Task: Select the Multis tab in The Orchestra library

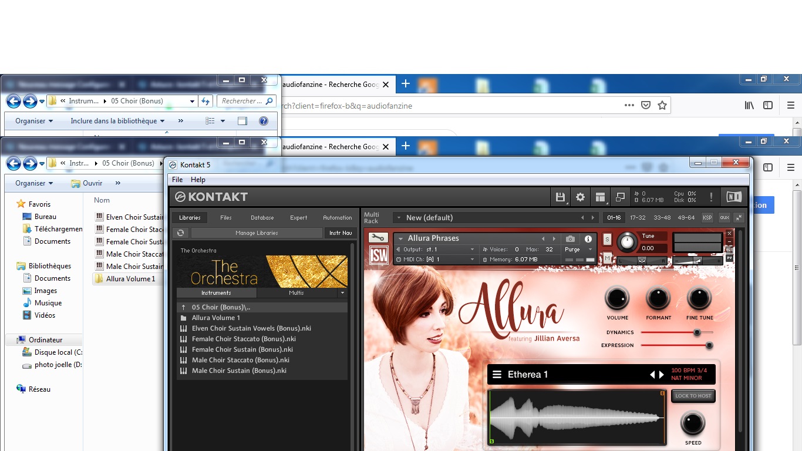Action: [296, 292]
